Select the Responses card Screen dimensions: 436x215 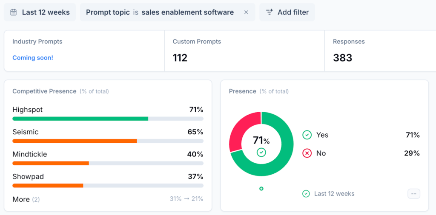(x=380, y=51)
